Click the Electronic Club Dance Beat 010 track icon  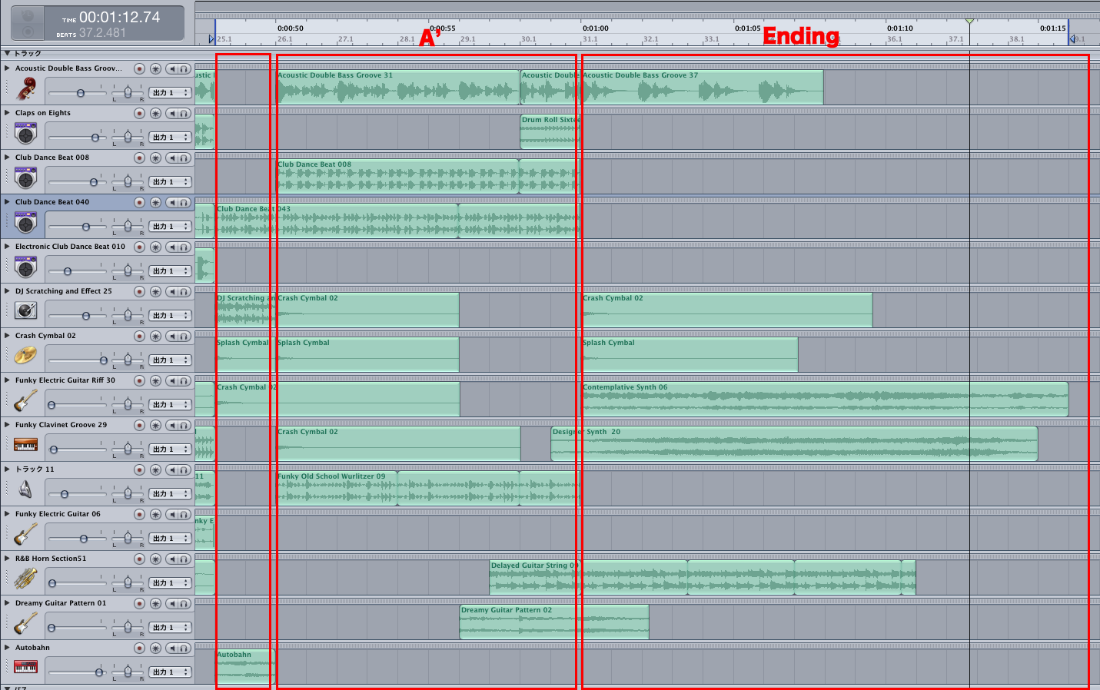[25, 267]
